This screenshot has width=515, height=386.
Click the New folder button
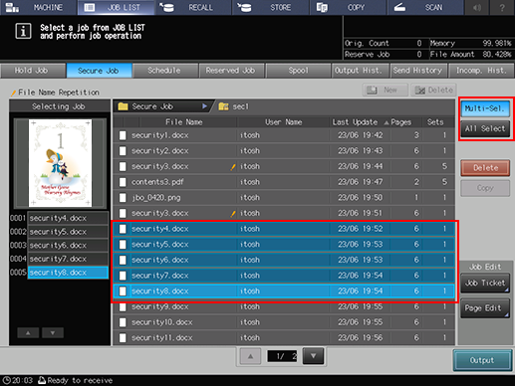point(386,90)
